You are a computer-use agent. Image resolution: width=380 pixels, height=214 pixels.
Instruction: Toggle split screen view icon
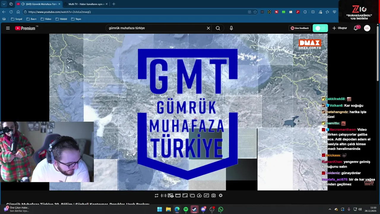(313, 12)
